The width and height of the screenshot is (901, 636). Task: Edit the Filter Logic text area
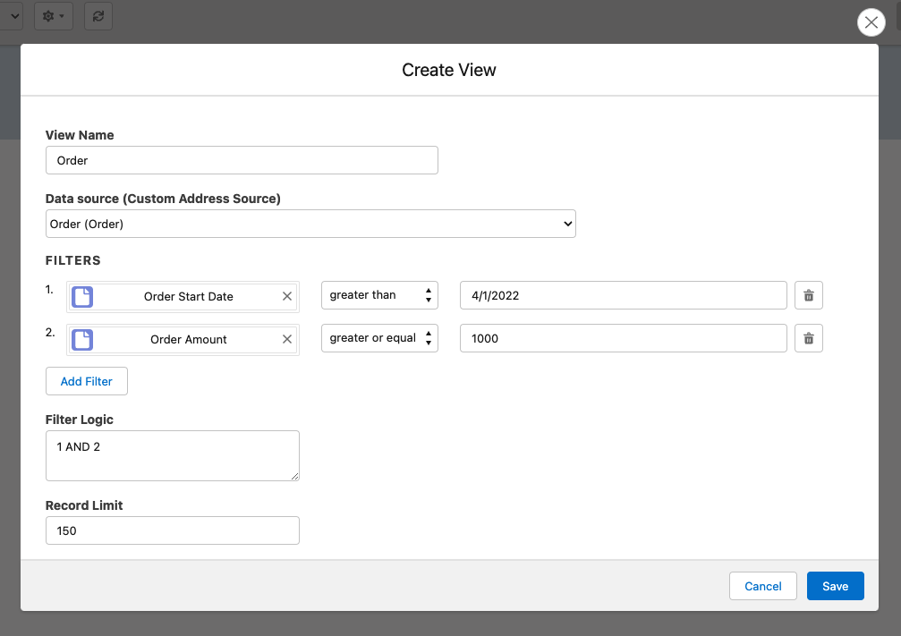point(172,455)
